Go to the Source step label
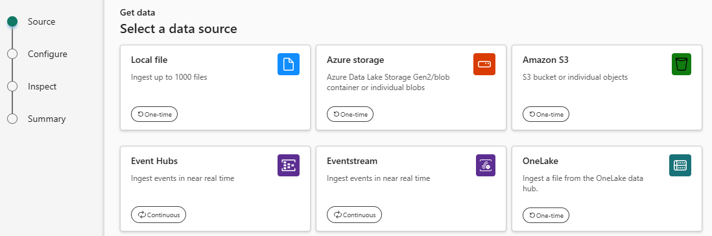Image resolution: width=712 pixels, height=236 pixels. click(x=42, y=21)
